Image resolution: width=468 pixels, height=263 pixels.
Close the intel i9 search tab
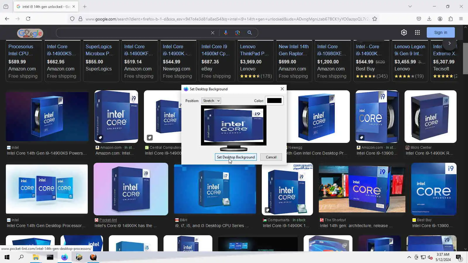click(74, 6)
